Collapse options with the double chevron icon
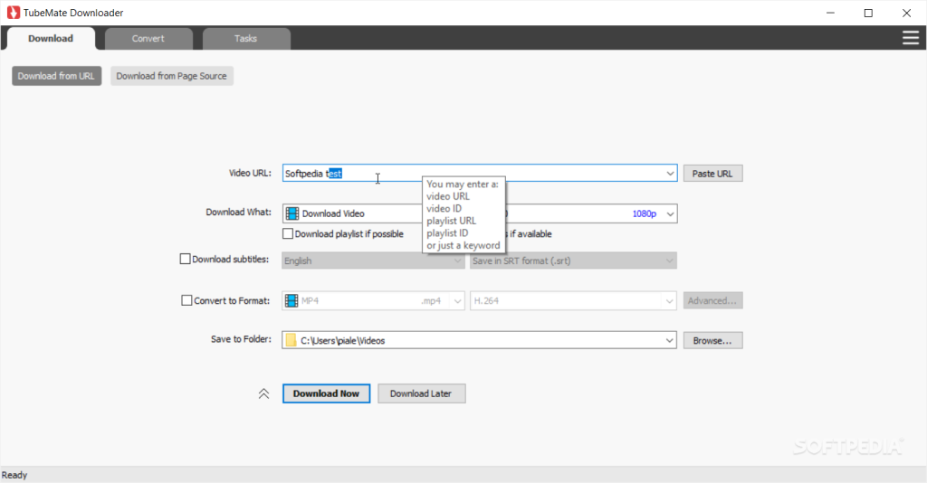The image size is (927, 483). pos(263,393)
